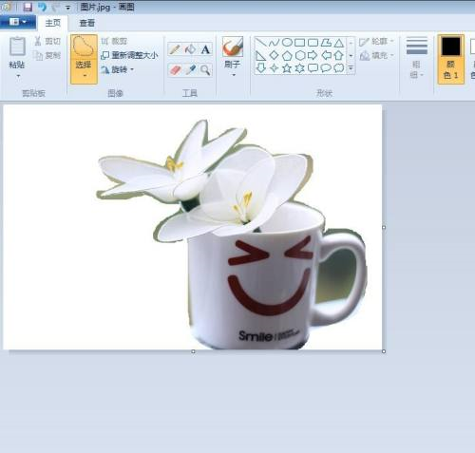The height and width of the screenshot is (453, 475).
Task: Click the save floppy disk icon
Action: click(x=28, y=7)
